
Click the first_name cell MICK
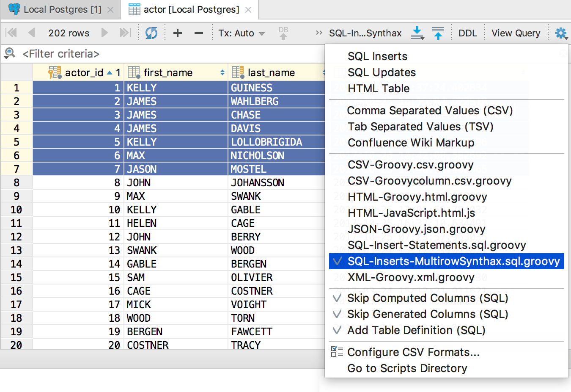[x=176, y=304]
